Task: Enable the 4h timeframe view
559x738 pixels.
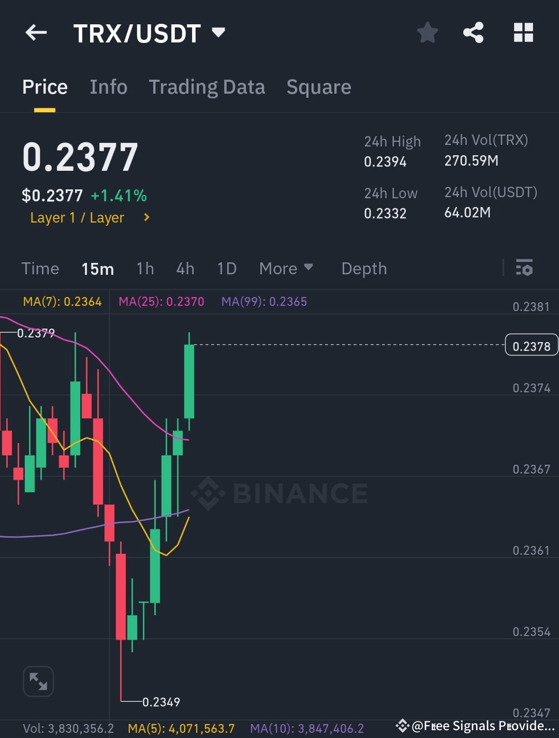Action: pos(185,268)
